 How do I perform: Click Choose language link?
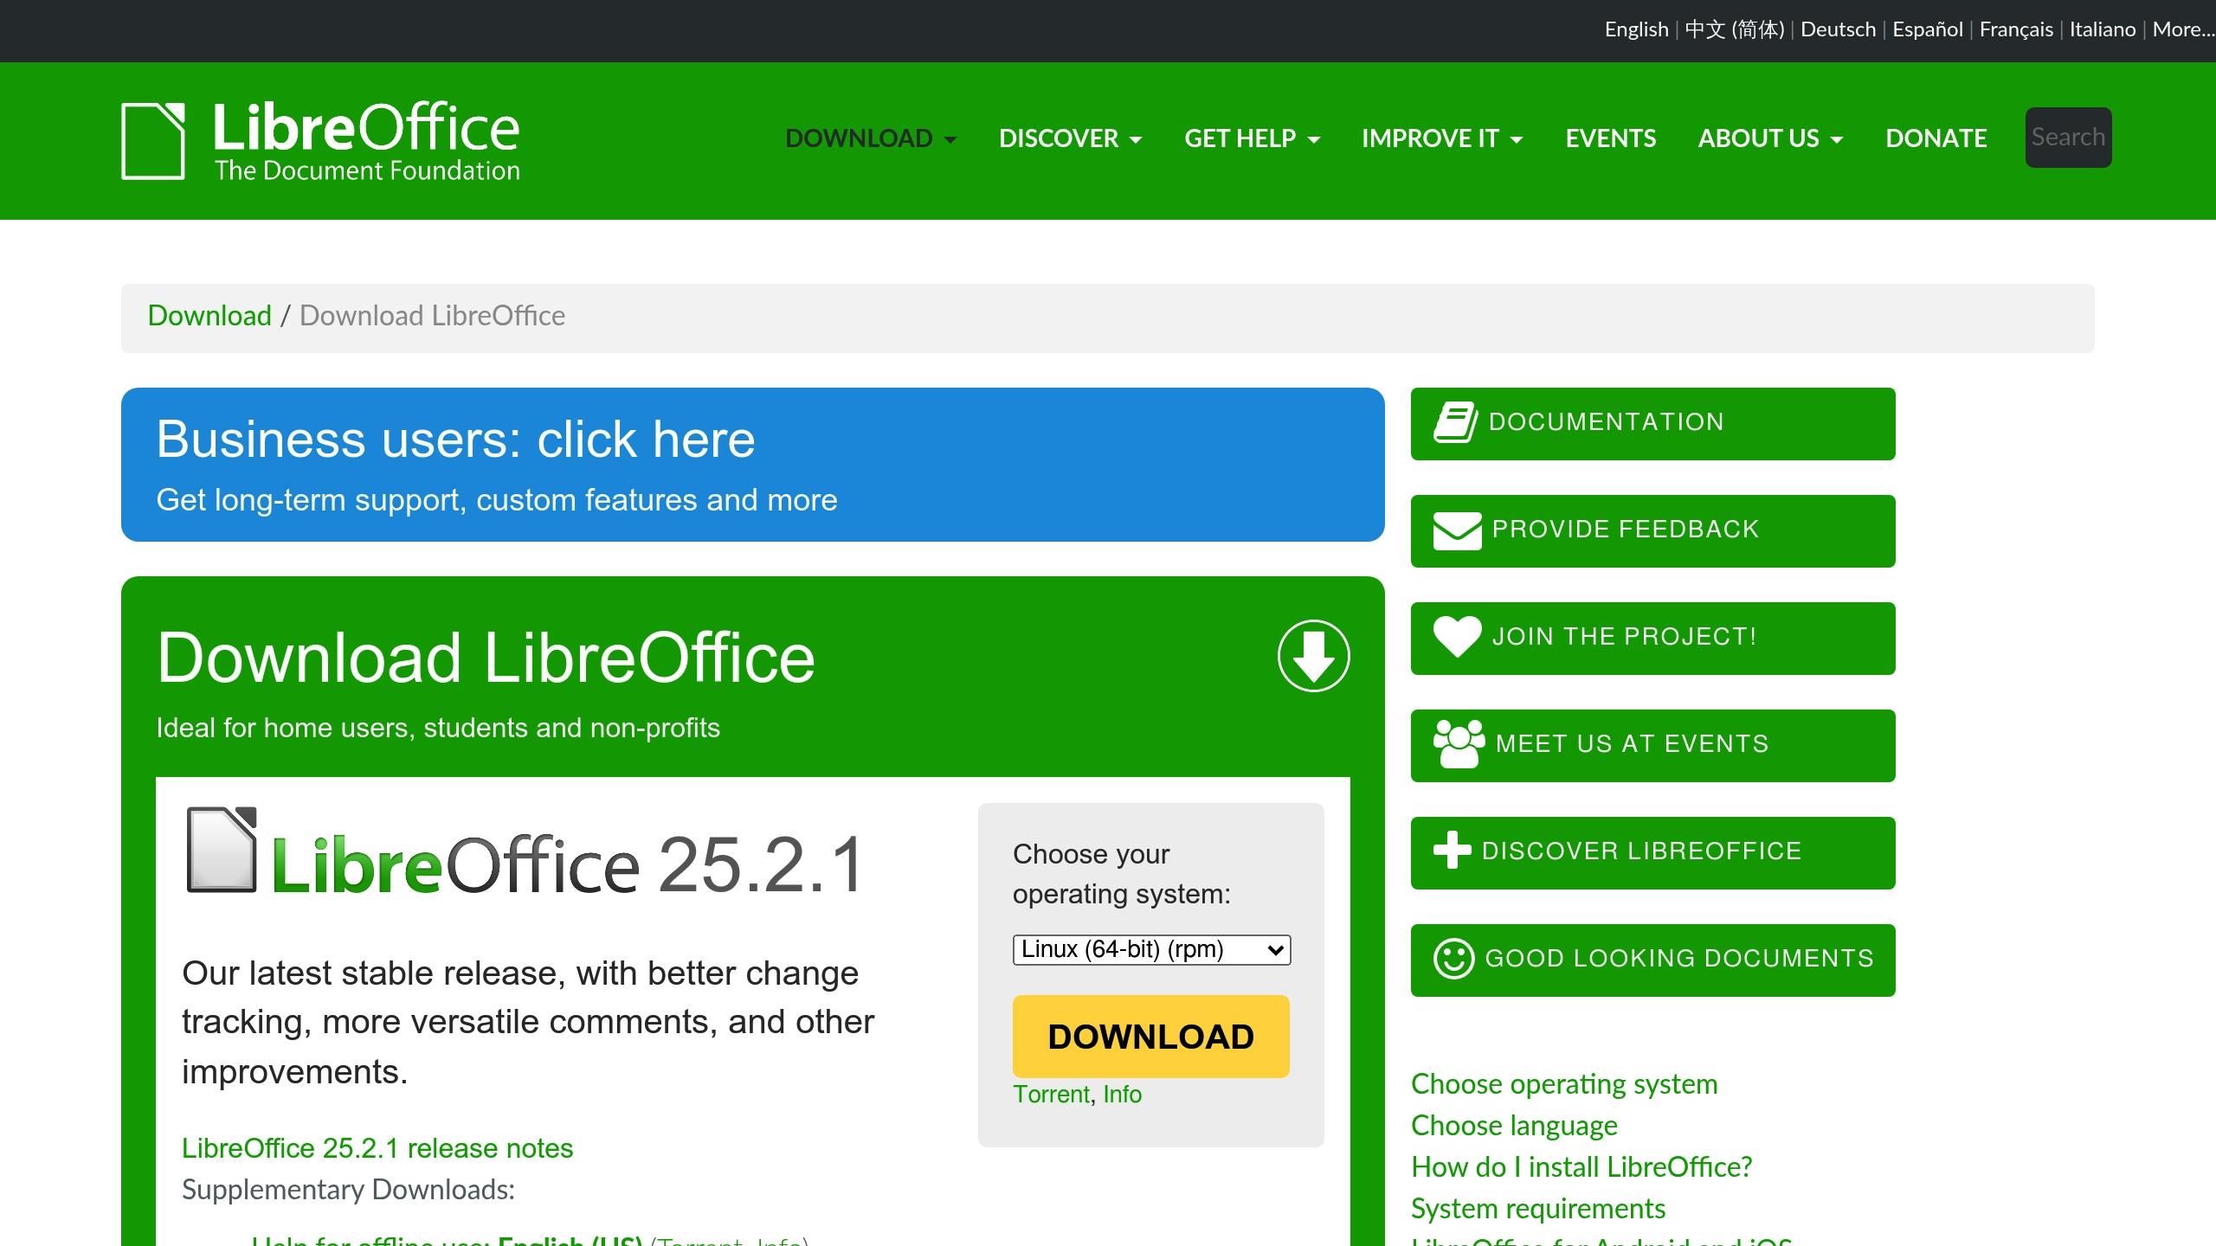point(1514,1126)
